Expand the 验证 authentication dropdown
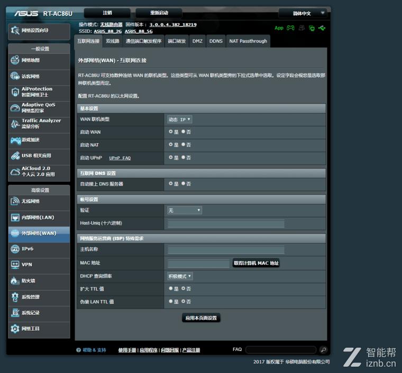Image resolution: width=402 pixels, height=373 pixels. click(185, 210)
